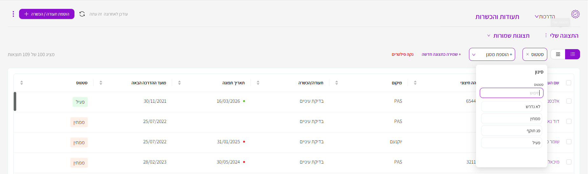Switch to grid view layout

[558, 54]
